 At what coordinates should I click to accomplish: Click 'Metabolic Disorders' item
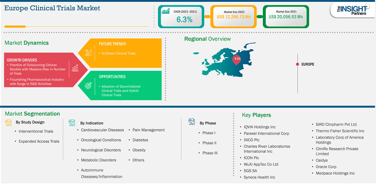(x=99, y=160)
